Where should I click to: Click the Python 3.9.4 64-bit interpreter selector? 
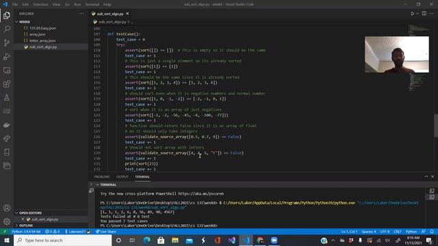pyautogui.click(x=26, y=232)
